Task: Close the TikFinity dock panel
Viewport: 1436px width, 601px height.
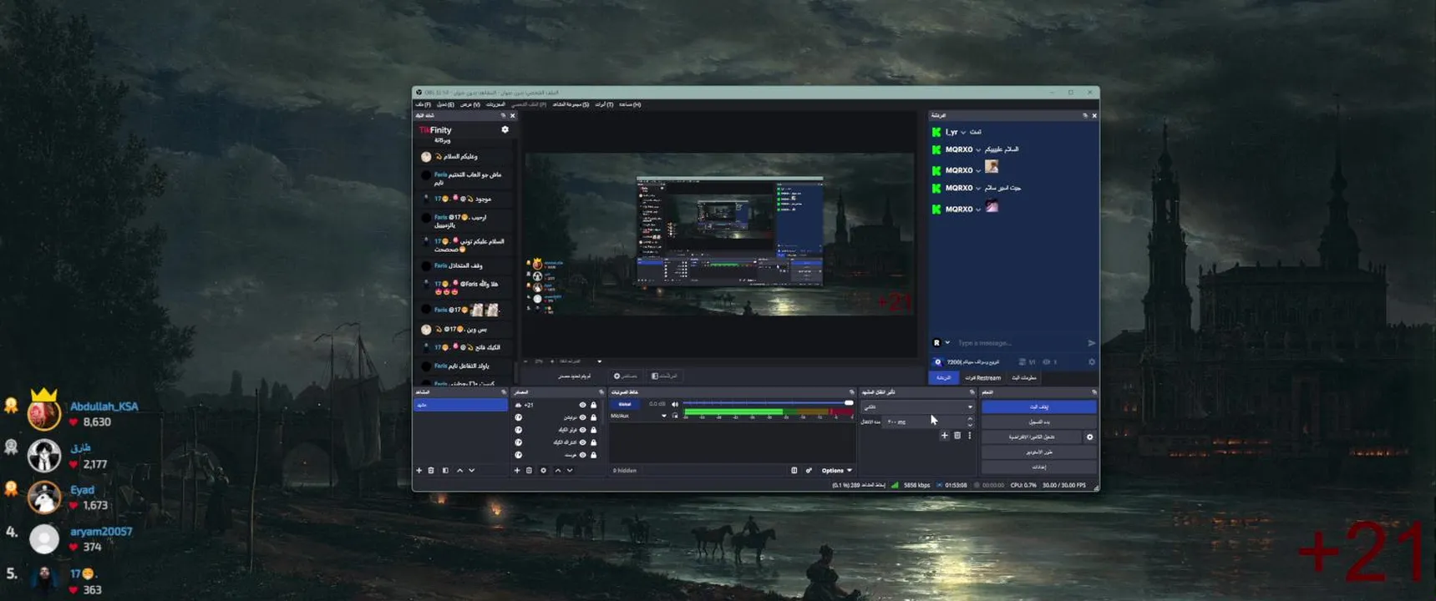Action: (513, 116)
